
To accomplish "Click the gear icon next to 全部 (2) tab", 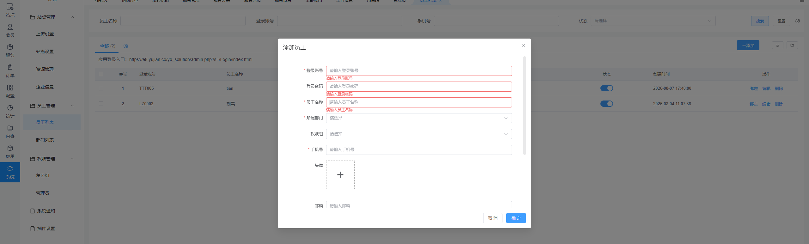I will click(x=126, y=46).
